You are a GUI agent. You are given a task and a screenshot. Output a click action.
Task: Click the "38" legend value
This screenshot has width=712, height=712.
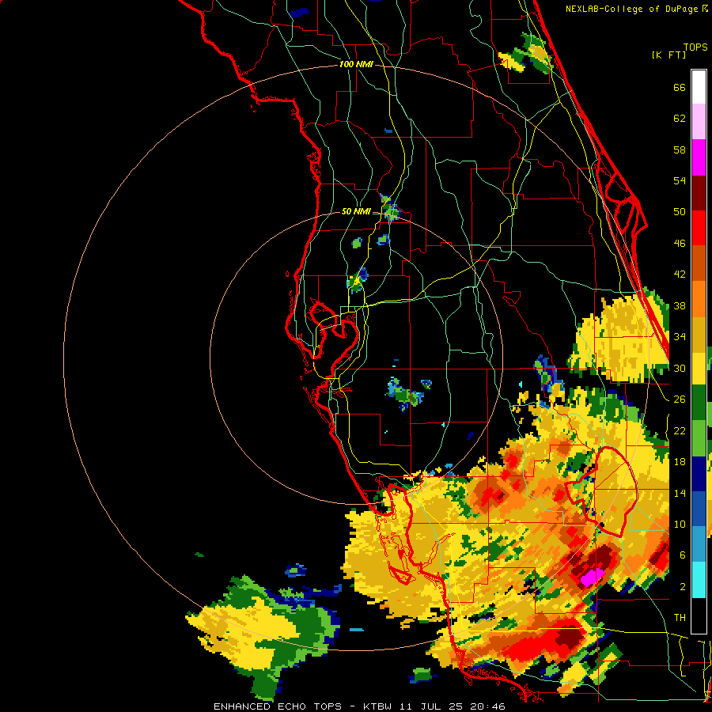pyautogui.click(x=680, y=305)
